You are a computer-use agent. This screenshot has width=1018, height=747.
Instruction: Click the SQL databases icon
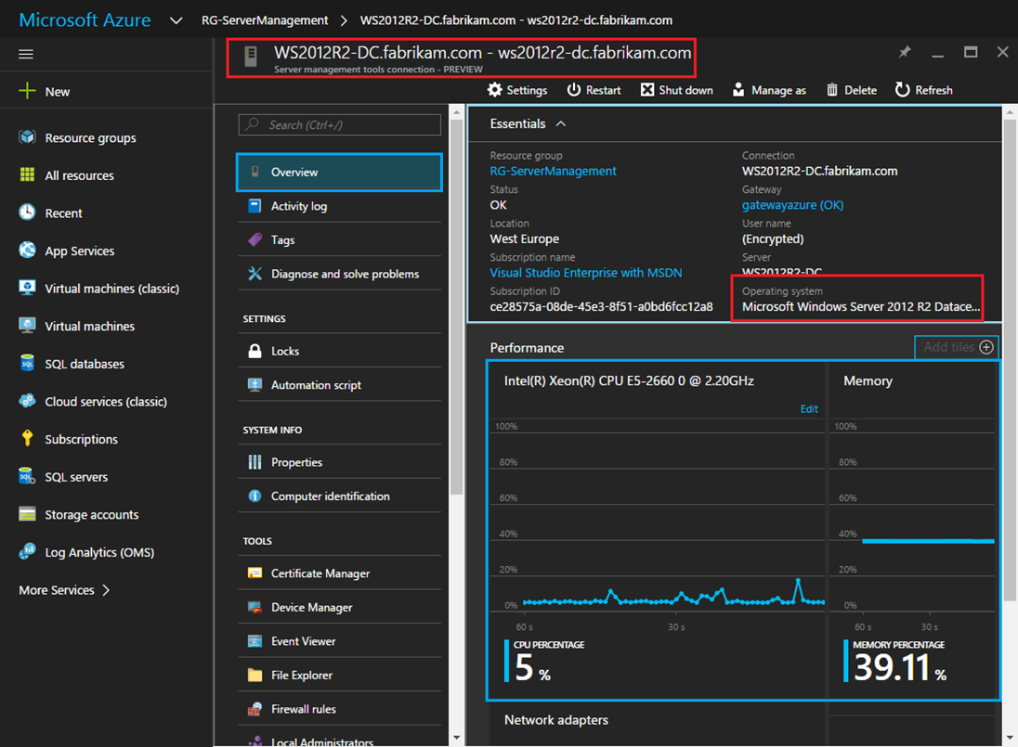pyautogui.click(x=27, y=363)
